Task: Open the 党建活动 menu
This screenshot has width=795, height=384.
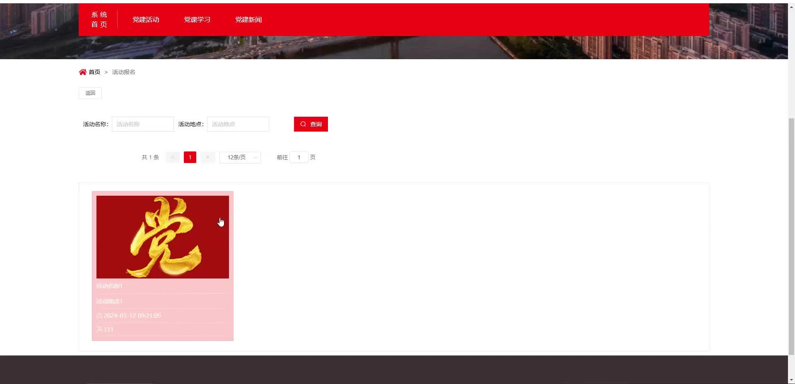Action: tap(146, 19)
